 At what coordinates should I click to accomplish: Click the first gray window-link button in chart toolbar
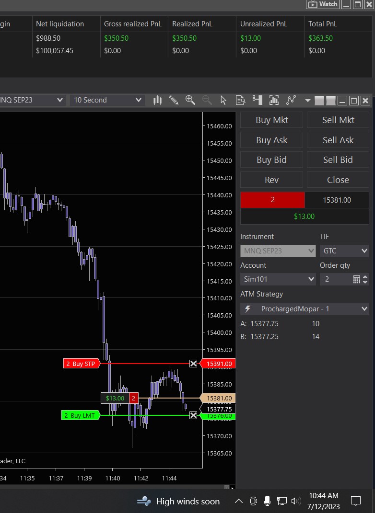(x=319, y=101)
